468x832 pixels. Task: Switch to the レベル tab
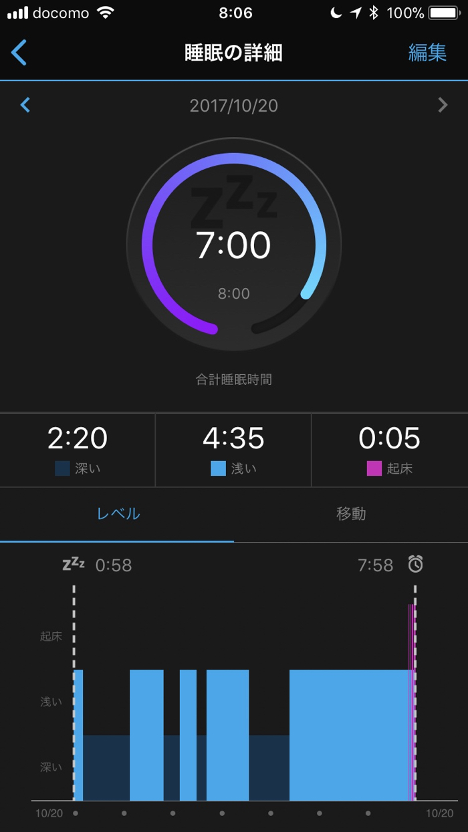(x=118, y=513)
